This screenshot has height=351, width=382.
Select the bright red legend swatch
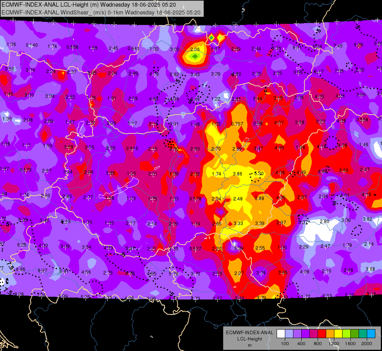coord(322,333)
